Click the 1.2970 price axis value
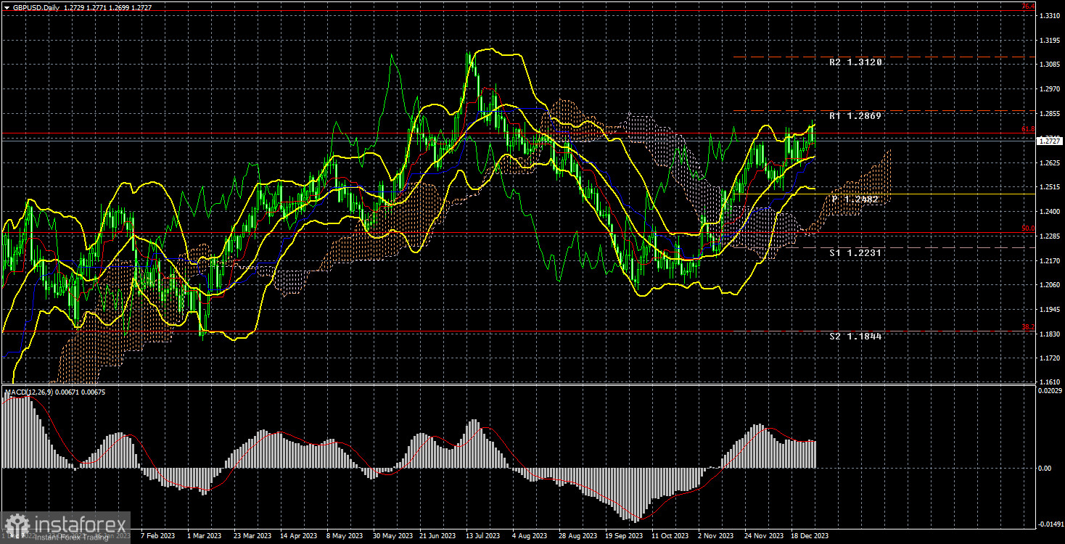Image resolution: width=1065 pixels, height=544 pixels. [1050, 89]
